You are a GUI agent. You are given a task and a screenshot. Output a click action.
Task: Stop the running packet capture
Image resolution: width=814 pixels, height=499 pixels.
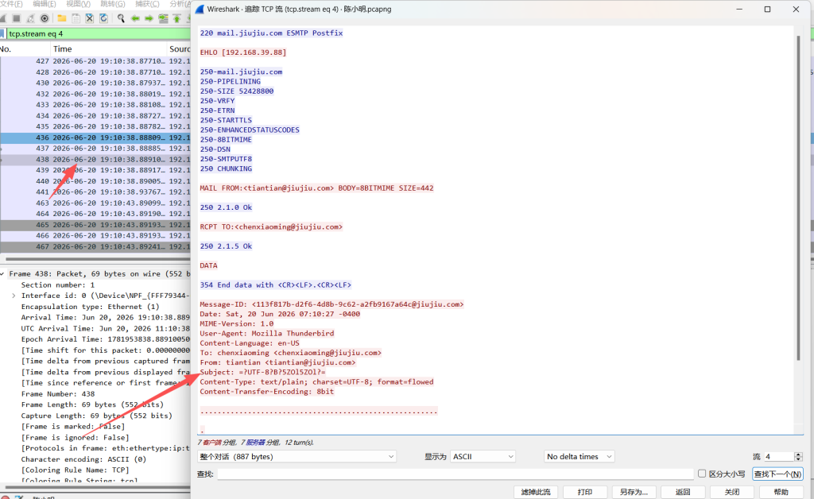click(17, 18)
